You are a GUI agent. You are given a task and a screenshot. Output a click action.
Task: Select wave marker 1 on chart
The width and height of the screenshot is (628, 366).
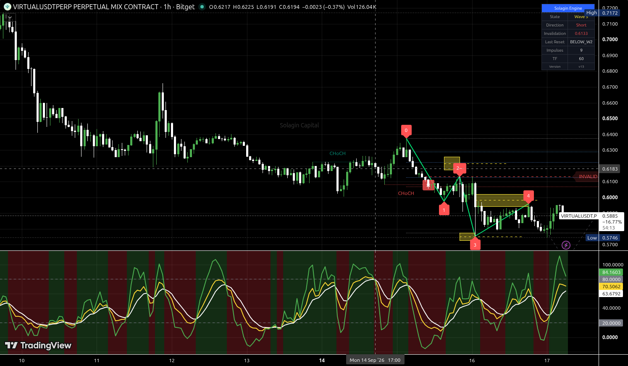pos(444,209)
